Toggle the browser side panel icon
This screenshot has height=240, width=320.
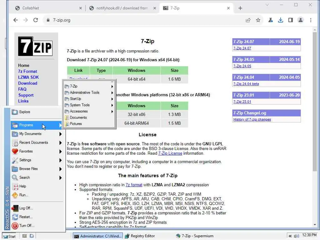coord(291,20)
